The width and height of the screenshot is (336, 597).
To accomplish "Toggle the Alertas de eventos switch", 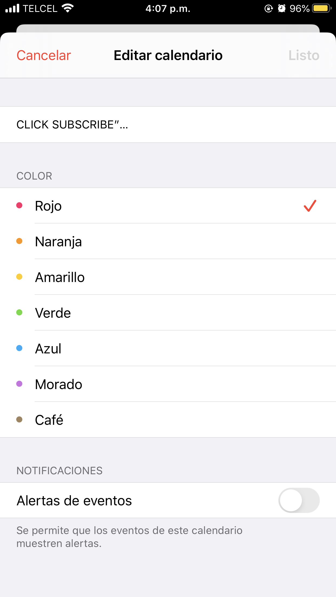I will 299,500.
